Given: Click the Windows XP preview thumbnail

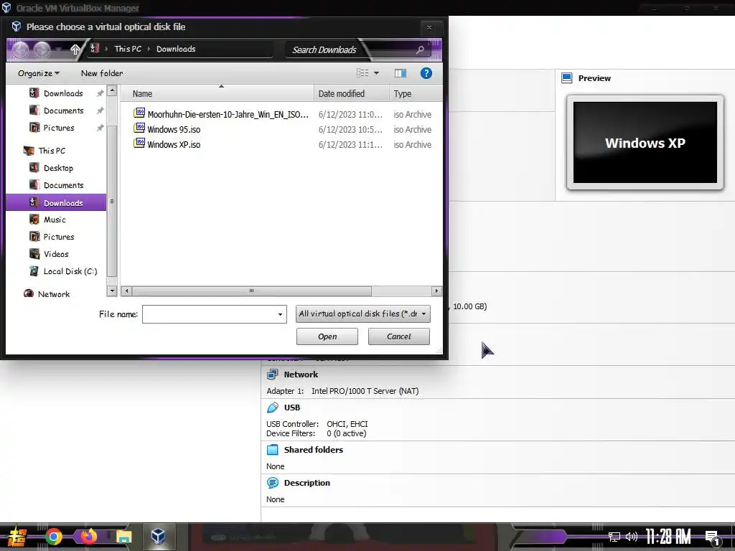Looking at the screenshot, I should click(x=645, y=143).
